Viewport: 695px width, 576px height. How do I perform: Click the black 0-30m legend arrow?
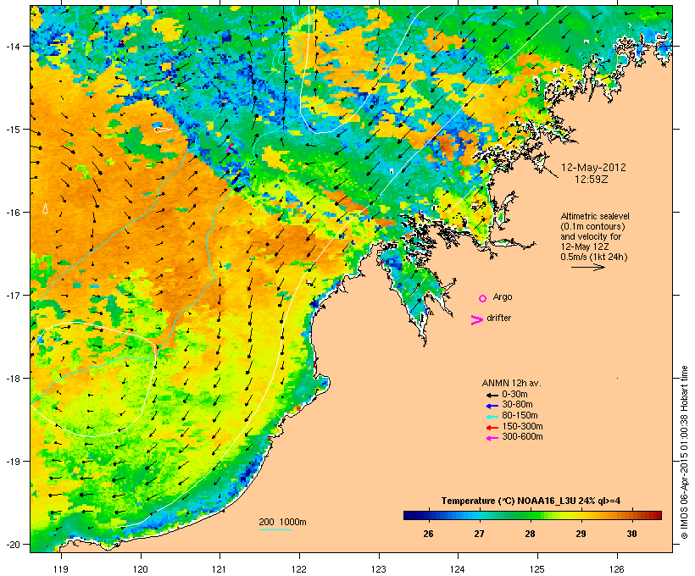tap(492, 395)
